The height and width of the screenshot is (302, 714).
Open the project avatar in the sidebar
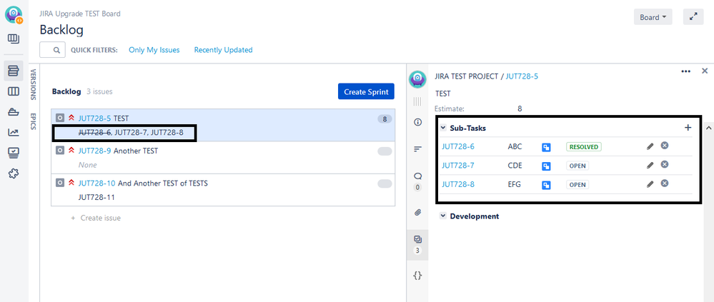point(14,15)
